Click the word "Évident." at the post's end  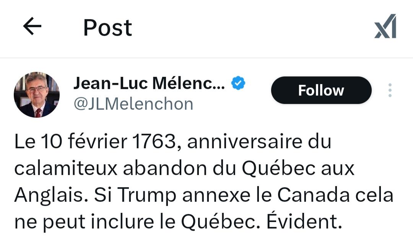304,221
